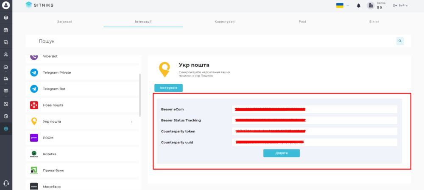Click the Bearer eCom input field

(315, 109)
